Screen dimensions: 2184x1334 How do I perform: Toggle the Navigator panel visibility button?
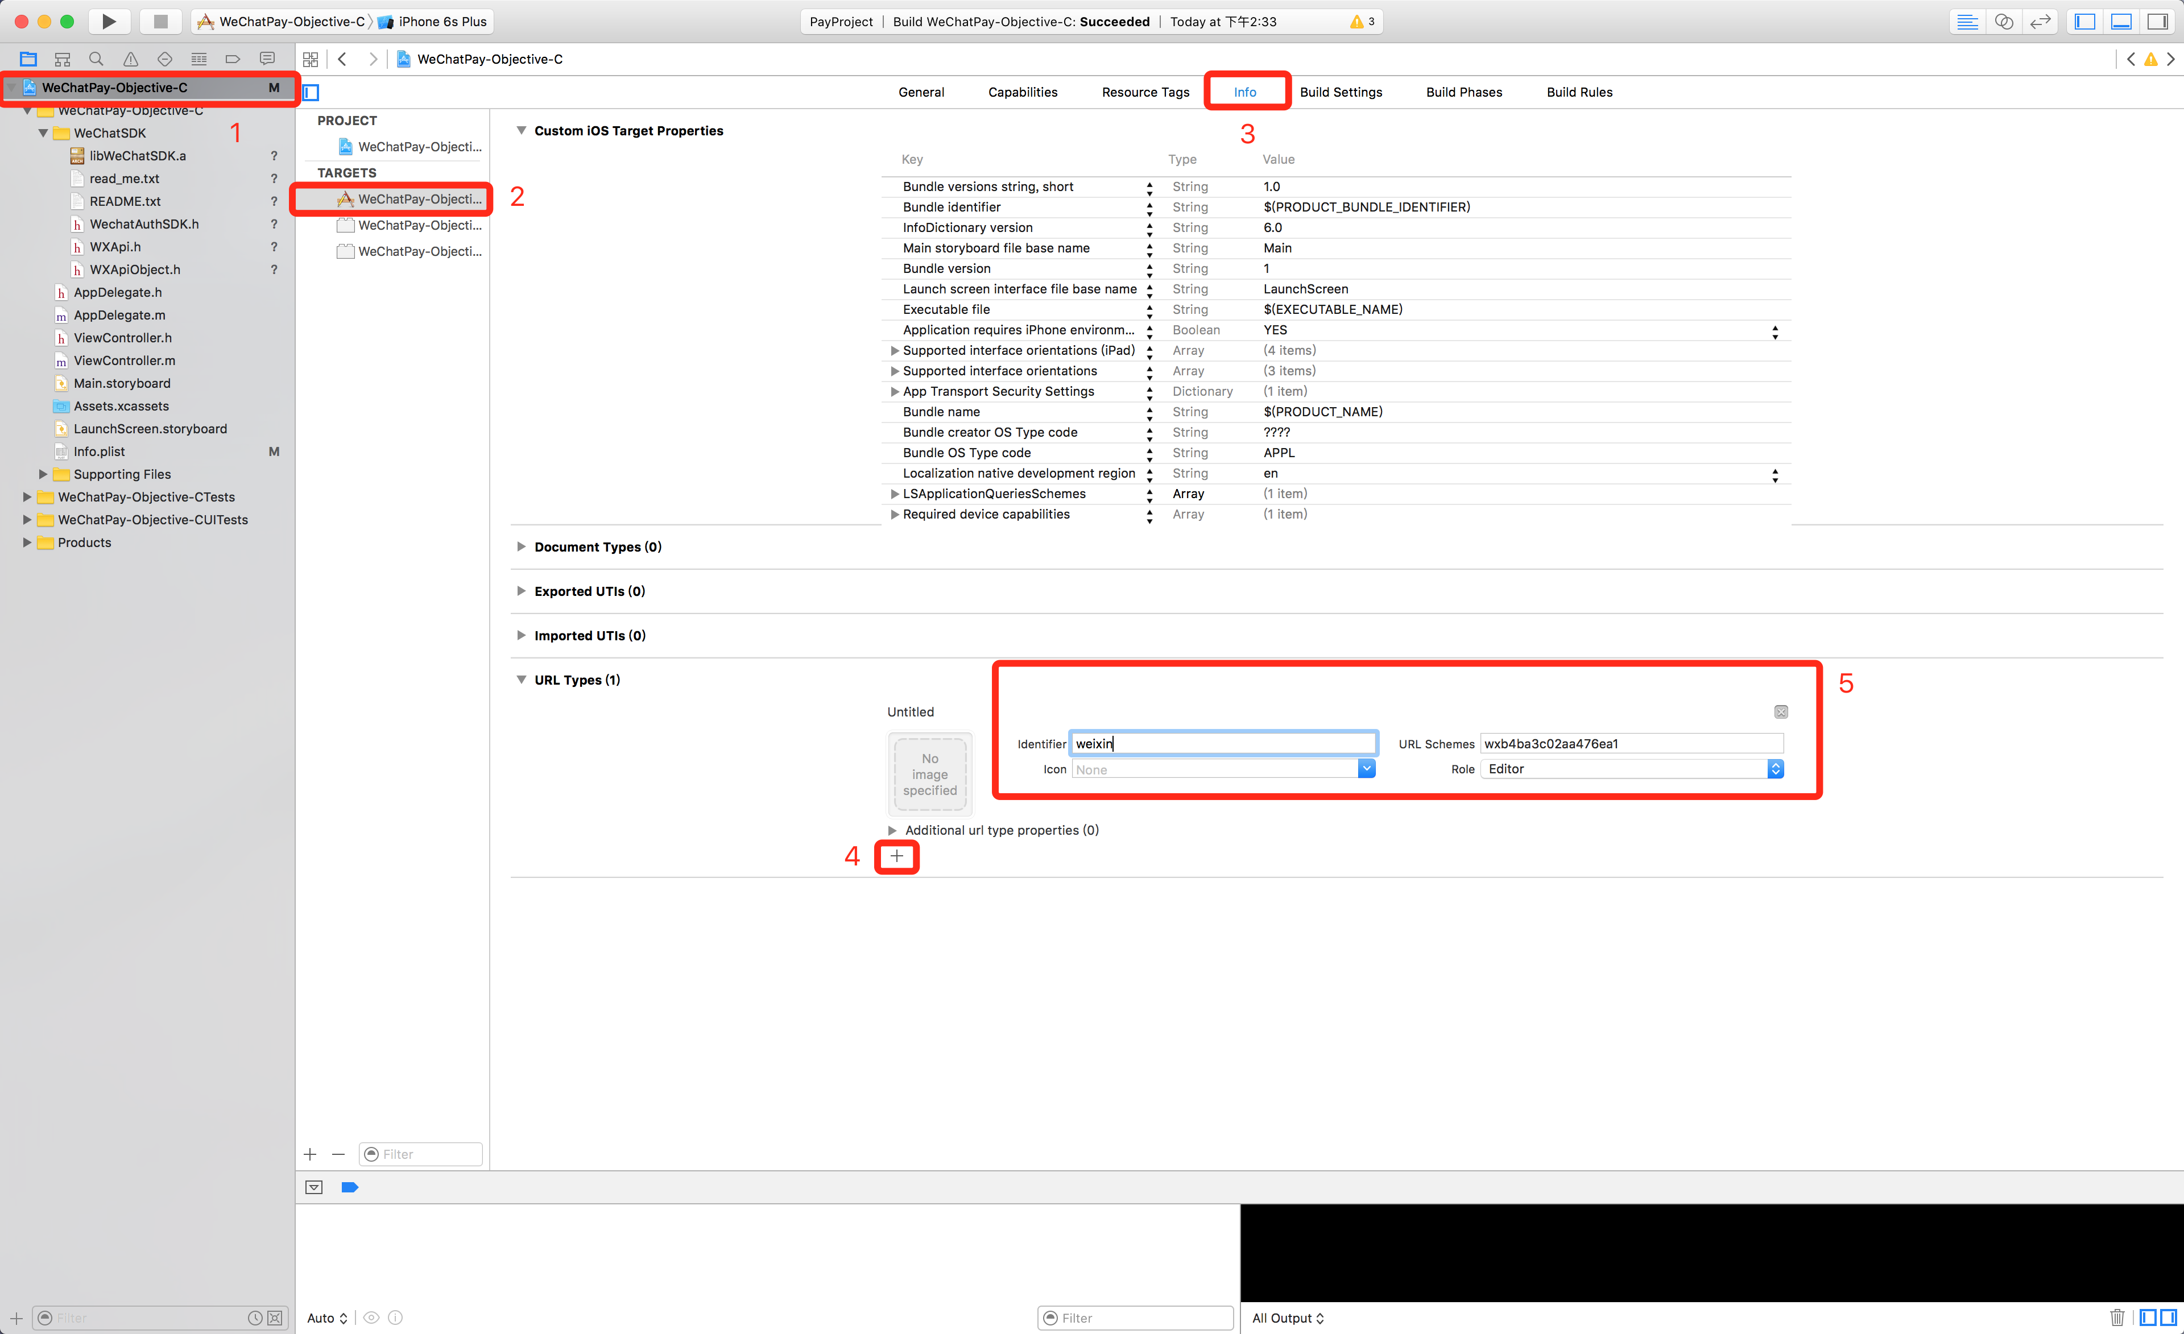click(x=2084, y=21)
